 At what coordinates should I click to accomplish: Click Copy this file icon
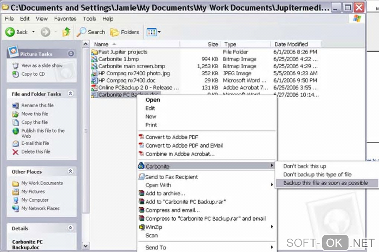coord(16,122)
